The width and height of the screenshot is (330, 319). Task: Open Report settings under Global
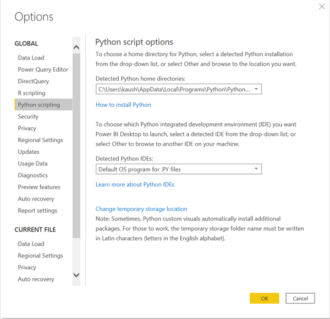pos(37,210)
